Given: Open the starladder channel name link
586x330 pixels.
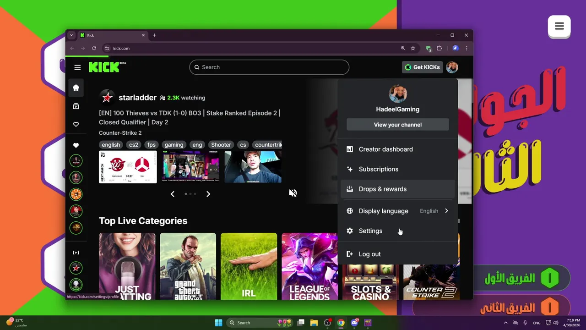Looking at the screenshot, I should click(x=137, y=98).
